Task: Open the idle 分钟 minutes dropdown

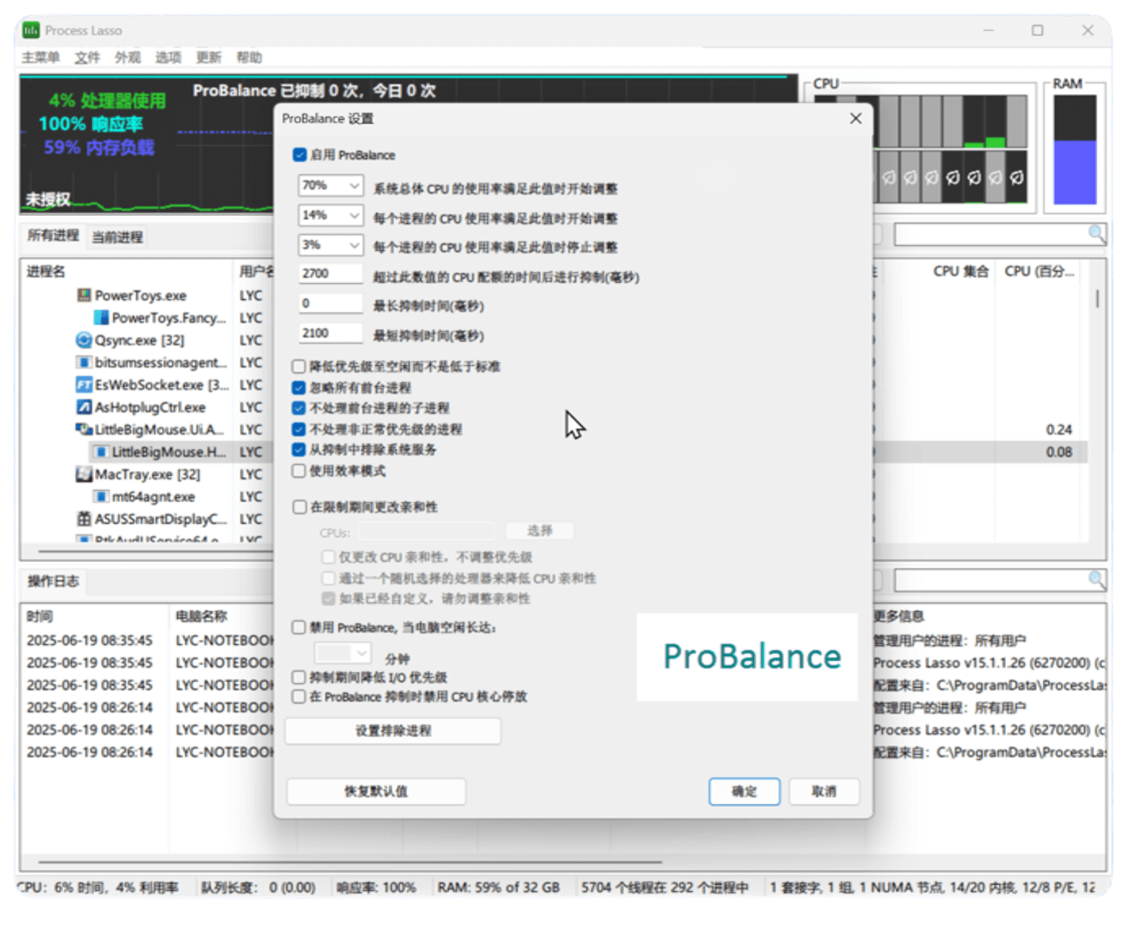Action: pos(343,653)
